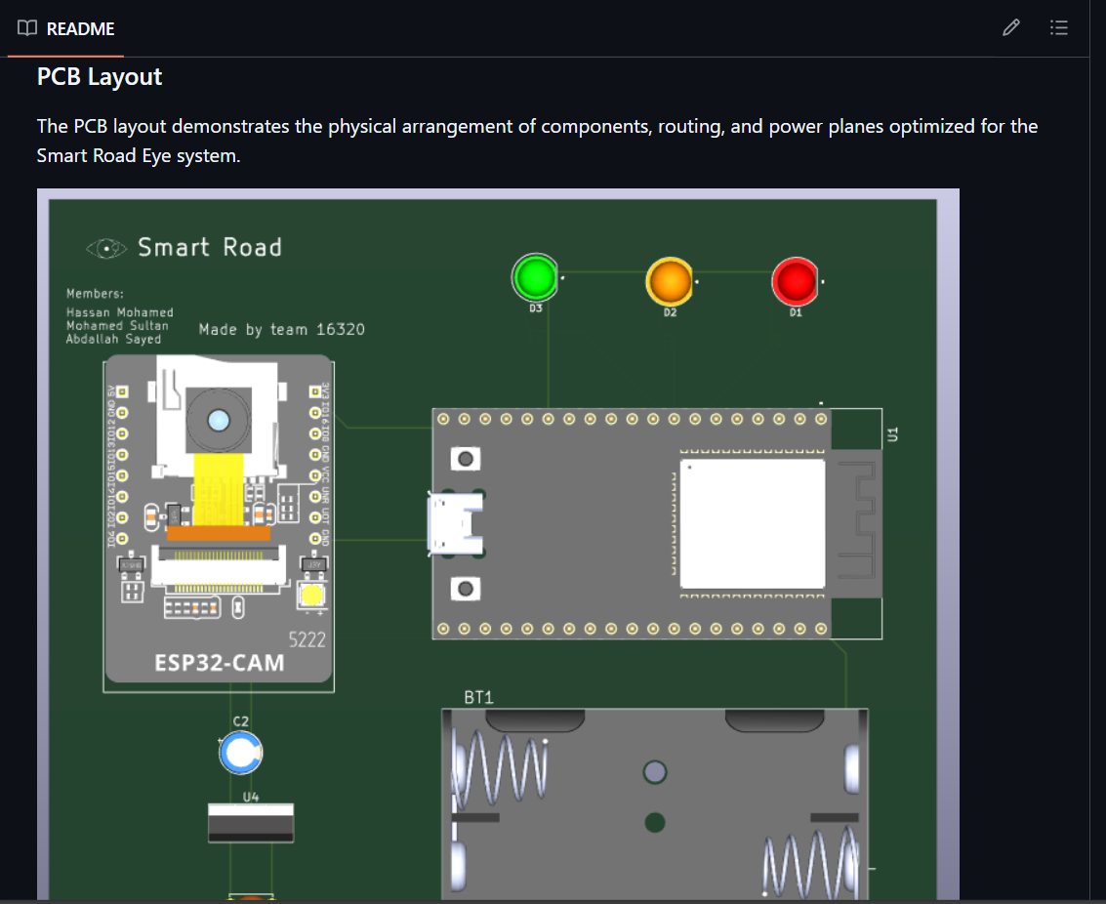The width and height of the screenshot is (1106, 904).
Task: Click the green LED D3
Action: 535,277
